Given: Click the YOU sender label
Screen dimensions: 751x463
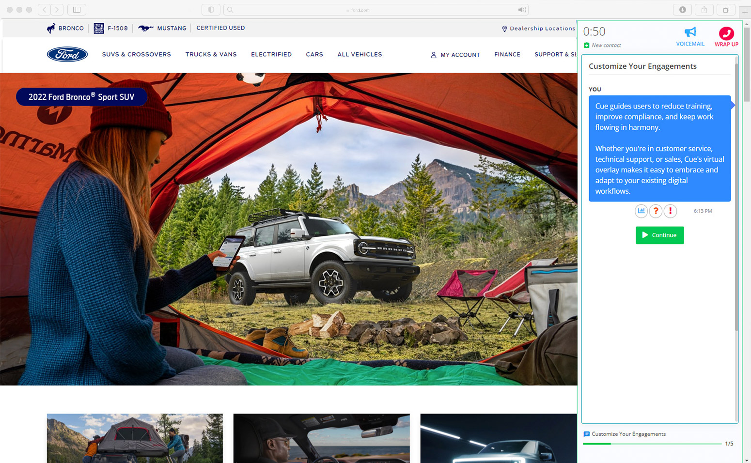Looking at the screenshot, I should (x=595, y=90).
